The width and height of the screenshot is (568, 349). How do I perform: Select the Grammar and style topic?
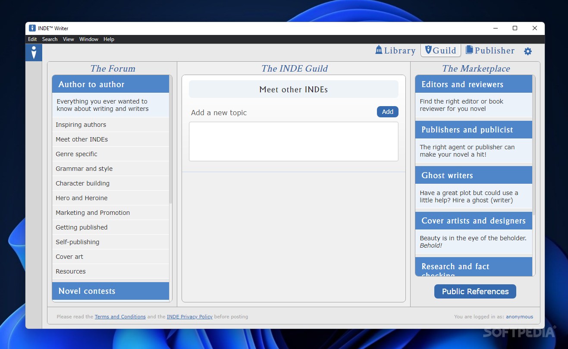tap(110, 169)
